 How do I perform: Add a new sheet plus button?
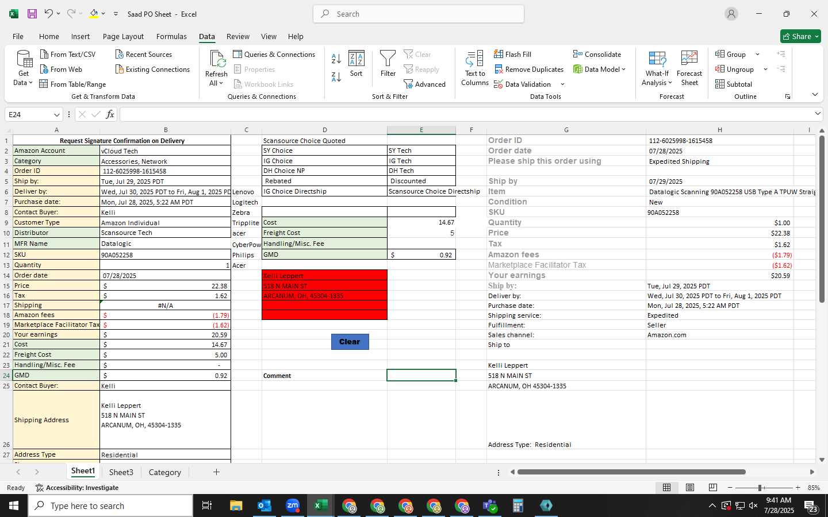[x=216, y=472]
